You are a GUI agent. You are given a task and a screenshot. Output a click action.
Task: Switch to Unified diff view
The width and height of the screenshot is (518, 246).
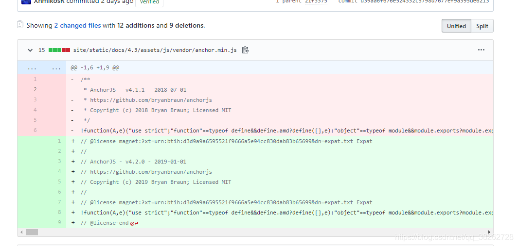pyautogui.click(x=456, y=26)
